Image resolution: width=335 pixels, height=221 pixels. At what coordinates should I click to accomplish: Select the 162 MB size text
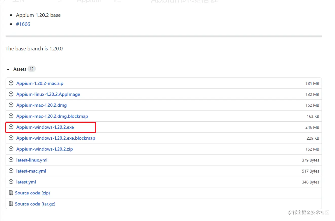tap(312, 149)
